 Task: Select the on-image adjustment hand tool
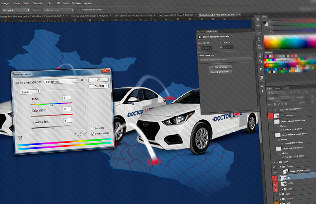click(x=20, y=138)
